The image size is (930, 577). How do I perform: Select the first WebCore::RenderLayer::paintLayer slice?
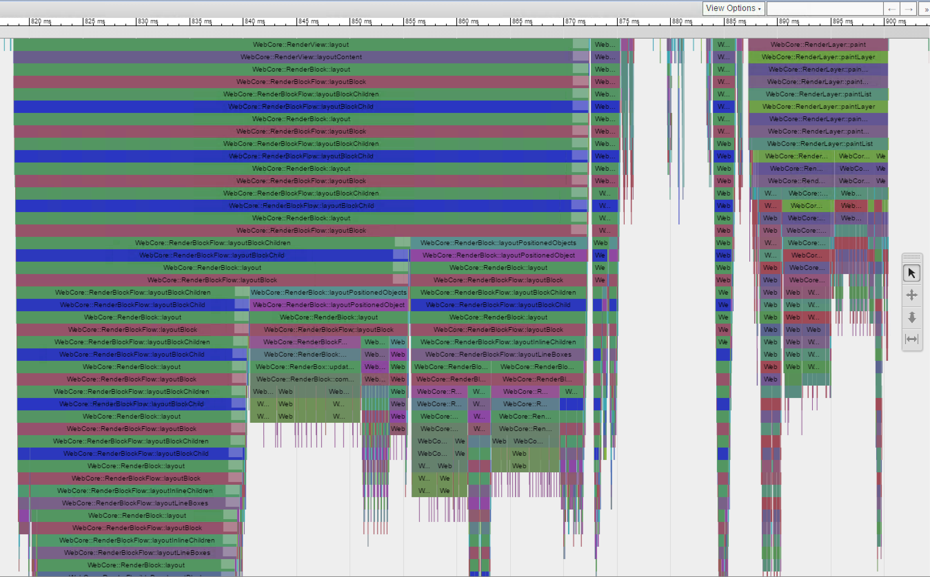[818, 57]
